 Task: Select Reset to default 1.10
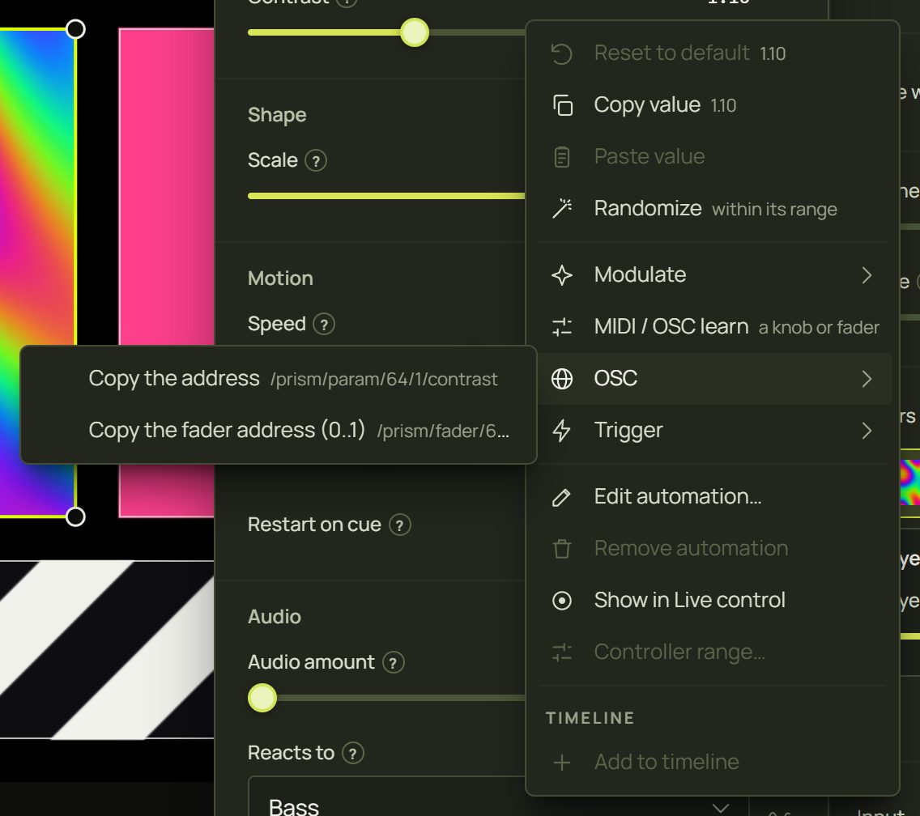[x=713, y=53]
